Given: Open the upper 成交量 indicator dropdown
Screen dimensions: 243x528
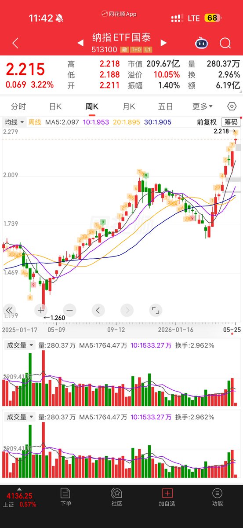Looking at the screenshot, I should tap(19, 345).
